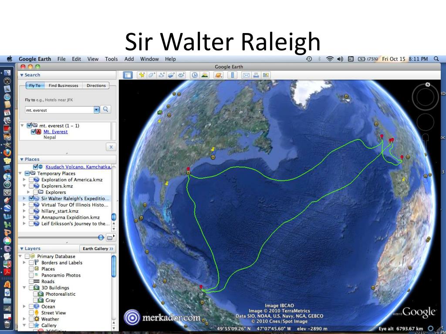Viewport: 446px width, 334px height.
Task: Show historical imagery with the clock icon
Action: click(x=195, y=75)
